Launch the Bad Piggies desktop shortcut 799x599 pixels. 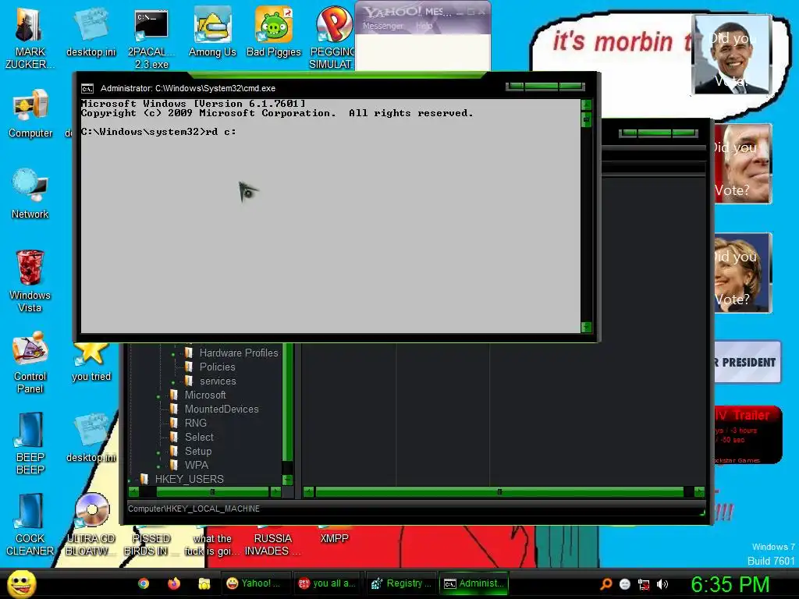pyautogui.click(x=274, y=33)
